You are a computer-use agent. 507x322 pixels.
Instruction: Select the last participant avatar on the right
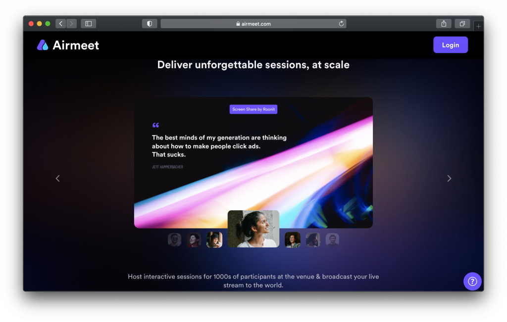[x=332, y=239]
